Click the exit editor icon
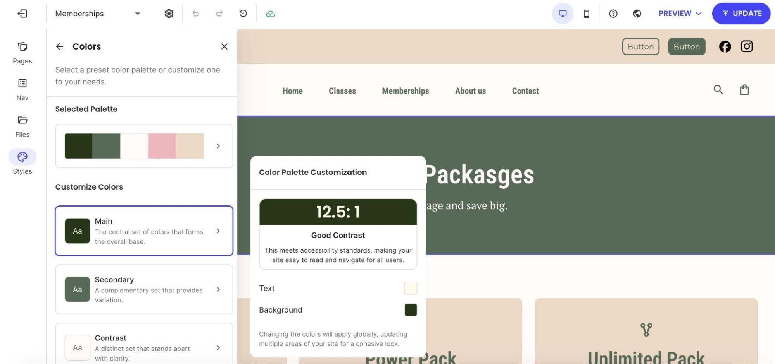The image size is (775, 364). (x=22, y=14)
